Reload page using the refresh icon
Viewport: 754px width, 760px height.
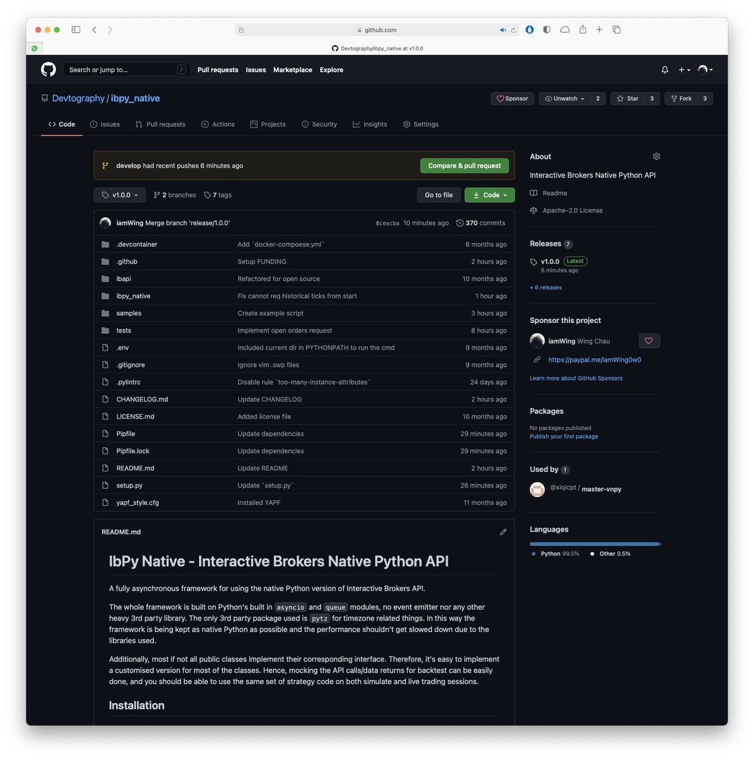[x=513, y=30]
